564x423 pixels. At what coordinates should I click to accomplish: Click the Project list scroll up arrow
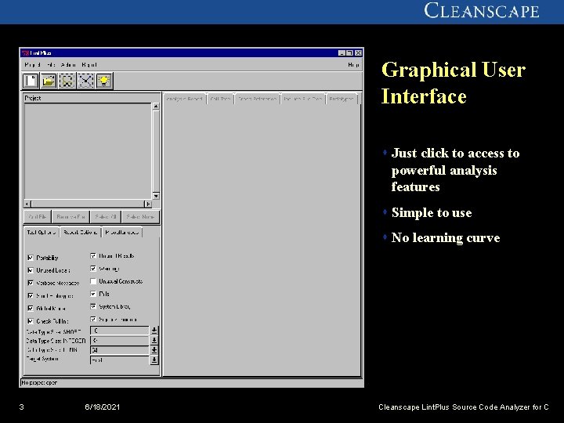tap(156, 107)
